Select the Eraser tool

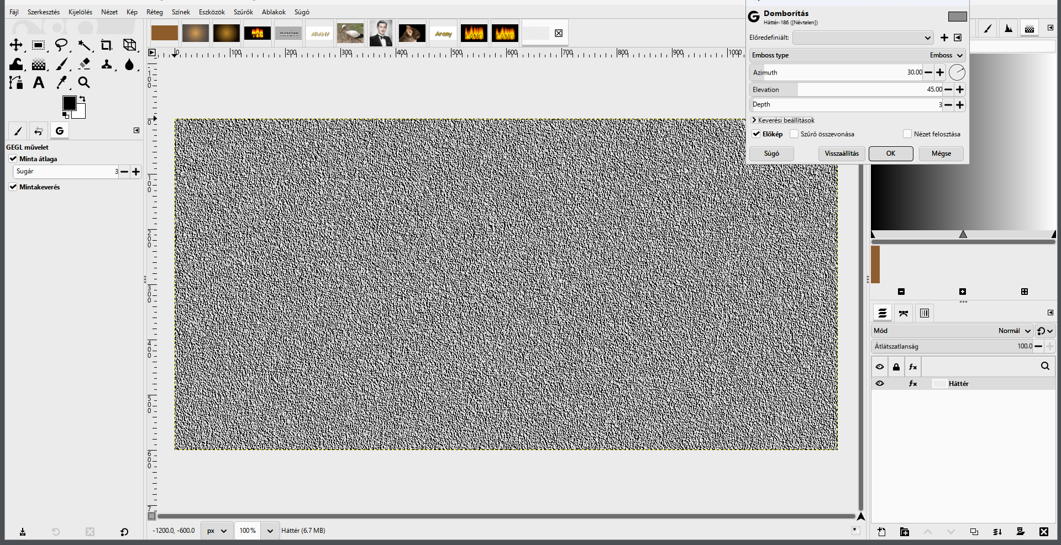pos(84,64)
